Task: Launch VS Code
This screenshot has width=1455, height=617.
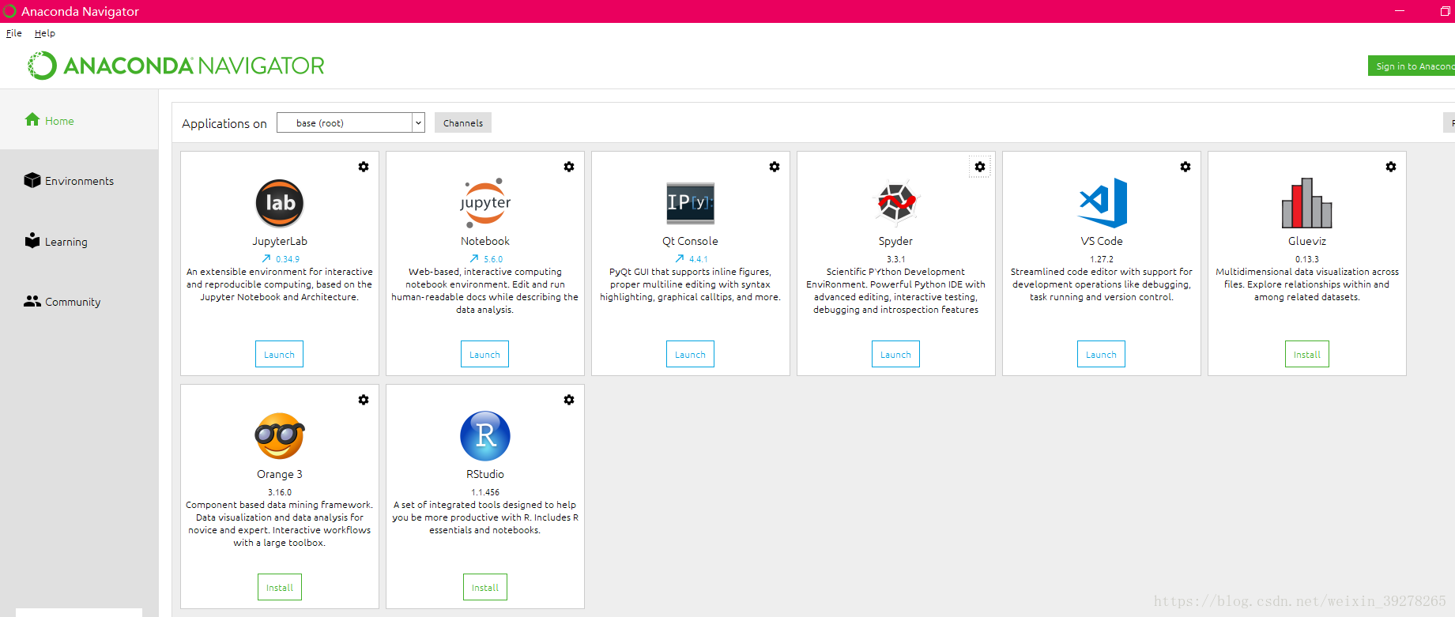Action: [1101, 354]
